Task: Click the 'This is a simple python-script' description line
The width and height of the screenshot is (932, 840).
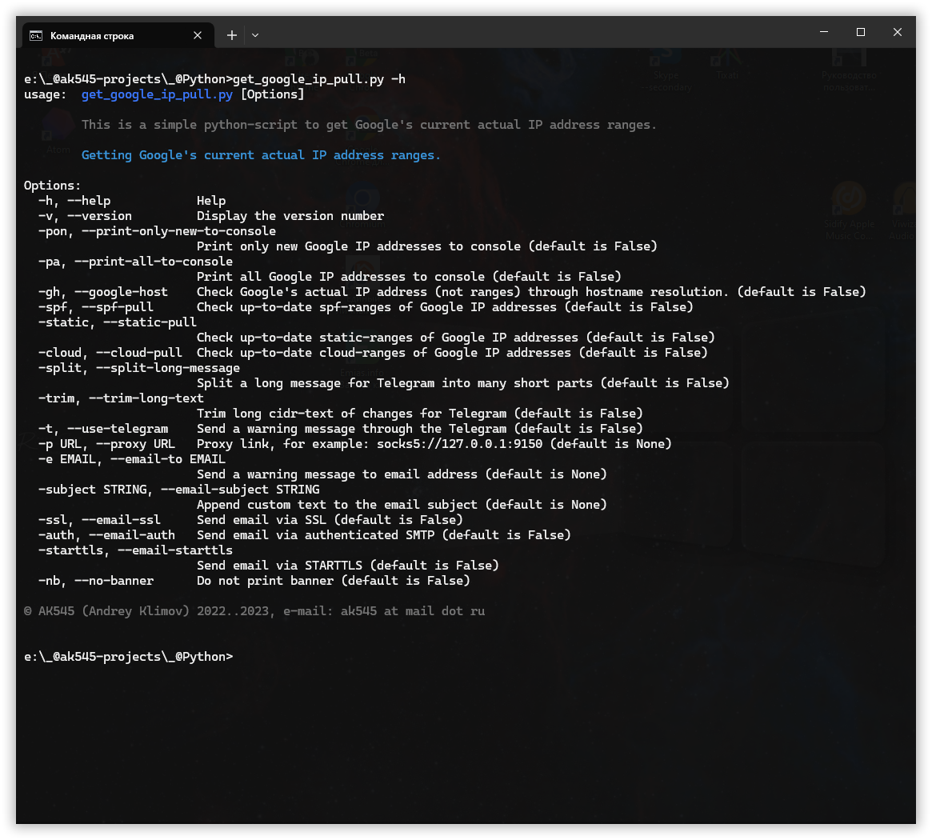Action: coord(369,125)
